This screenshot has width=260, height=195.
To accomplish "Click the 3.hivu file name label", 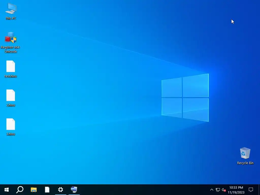I will coord(11,134).
